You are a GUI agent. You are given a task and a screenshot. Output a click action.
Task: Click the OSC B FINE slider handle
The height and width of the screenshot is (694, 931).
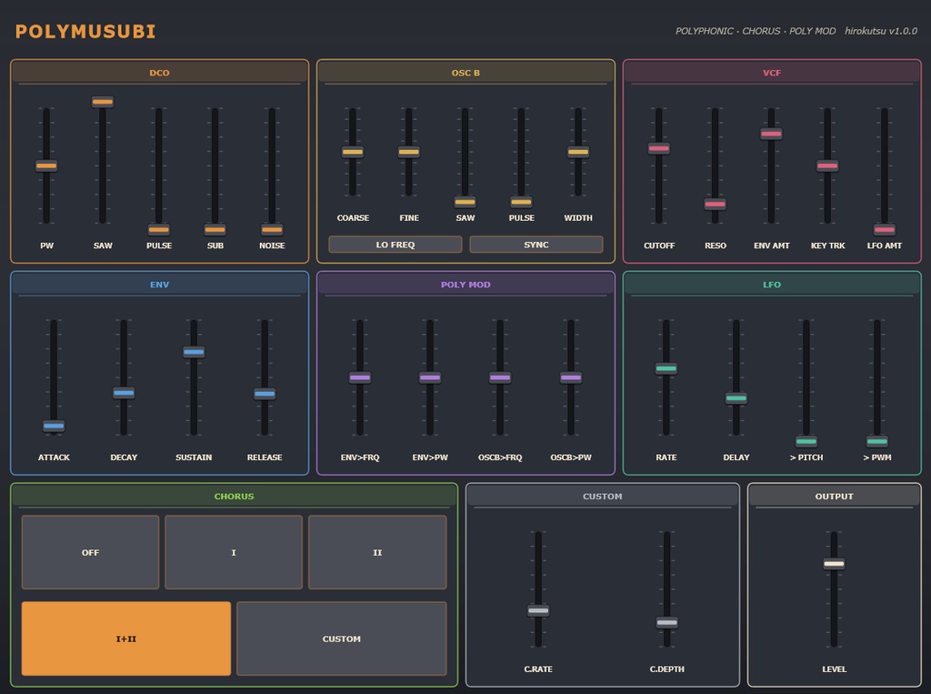coord(408,152)
